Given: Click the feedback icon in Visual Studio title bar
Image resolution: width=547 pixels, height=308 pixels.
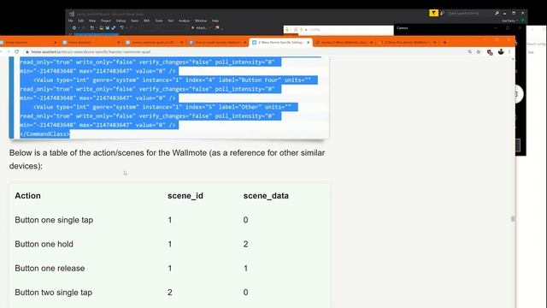Looking at the screenshot, I should pos(442,13).
